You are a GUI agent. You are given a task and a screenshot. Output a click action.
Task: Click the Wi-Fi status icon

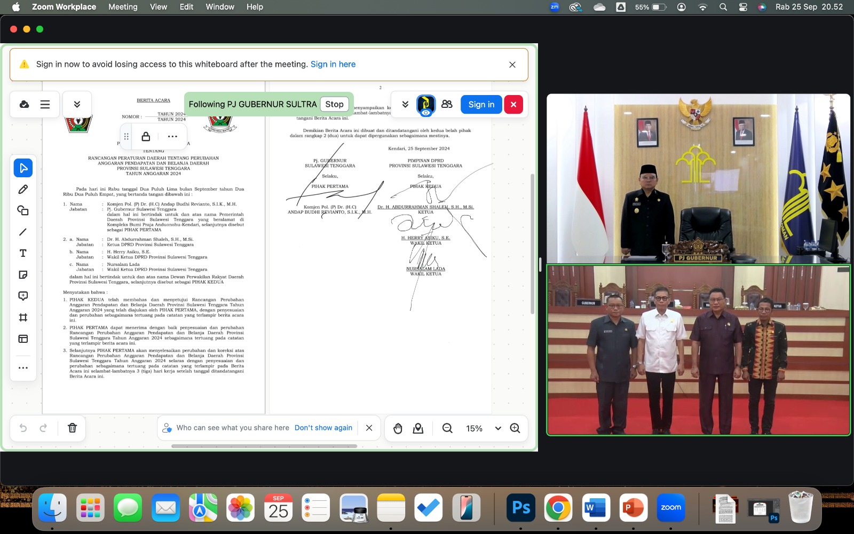[x=702, y=7]
